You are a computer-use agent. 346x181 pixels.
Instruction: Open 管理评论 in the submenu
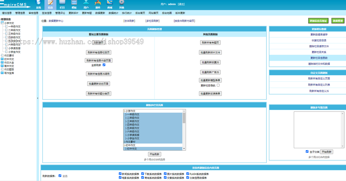60,13
